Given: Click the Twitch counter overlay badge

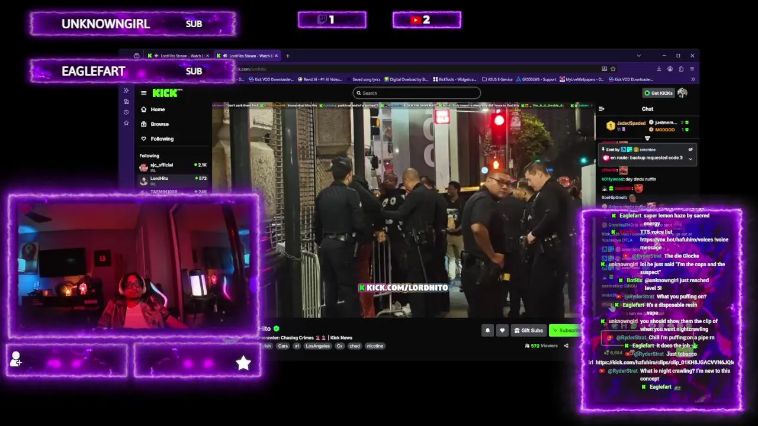Looking at the screenshot, I should click(332, 20).
